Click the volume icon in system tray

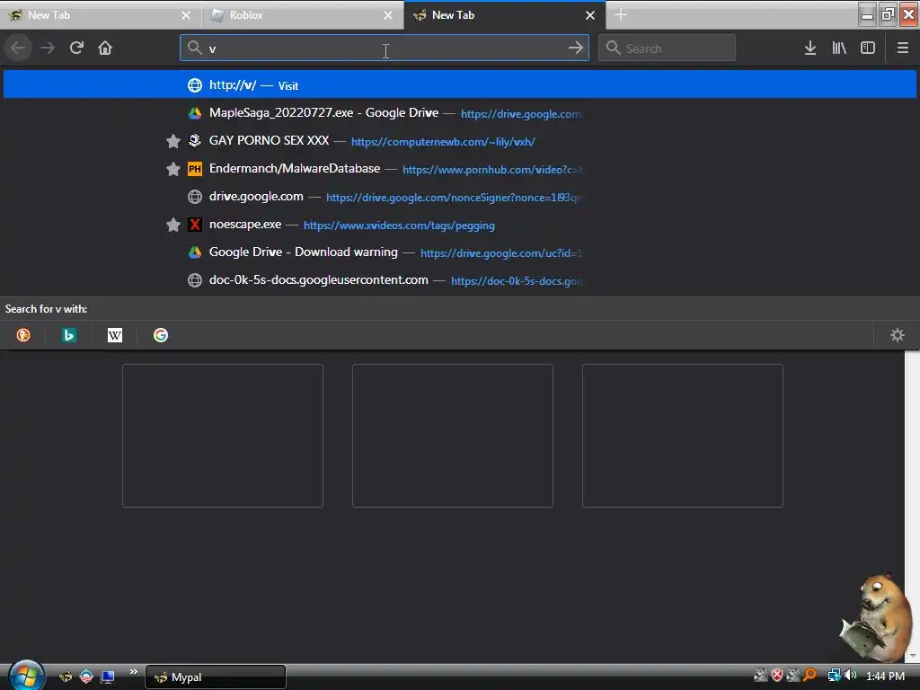click(851, 676)
